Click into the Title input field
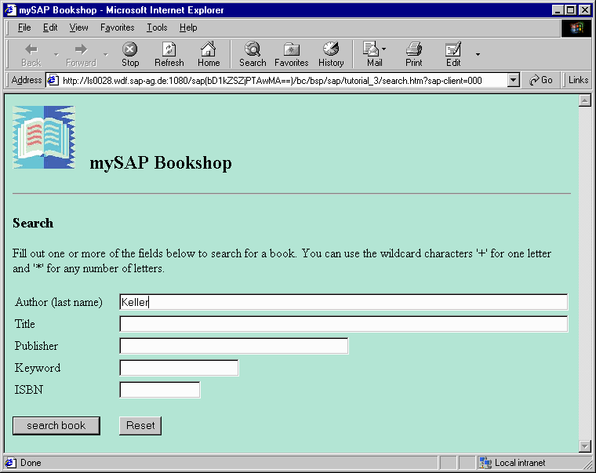Screen dimensions: 596x473 pyautogui.click(x=343, y=324)
